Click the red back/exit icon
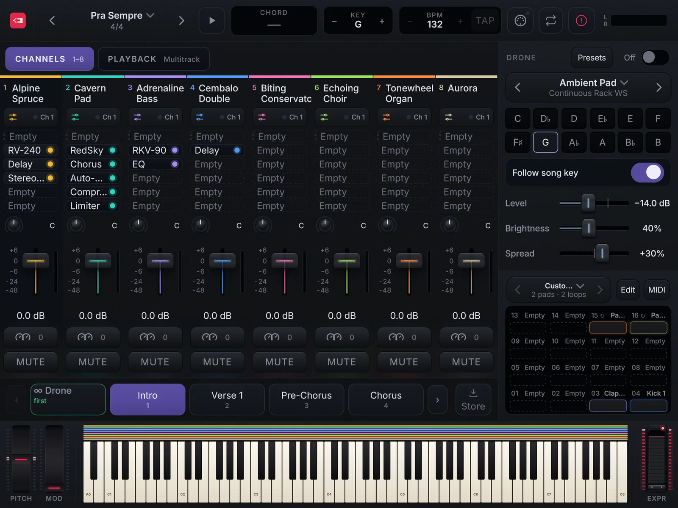Viewport: 678px width, 508px height. (18, 20)
